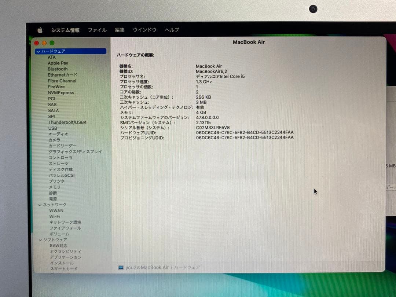
Task: Open the ファイル menu
Action: coord(97,30)
